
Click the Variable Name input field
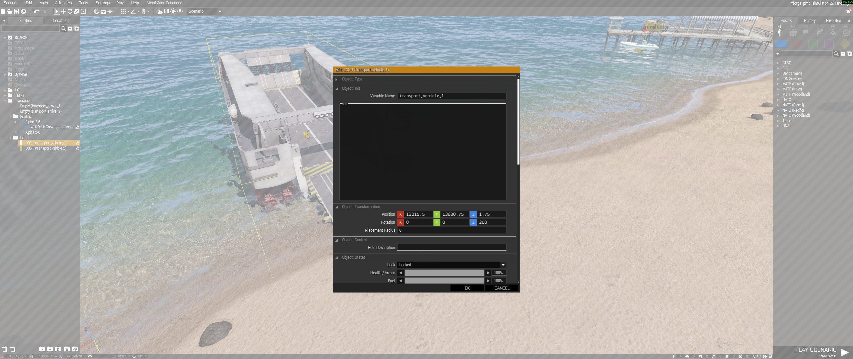pos(451,96)
